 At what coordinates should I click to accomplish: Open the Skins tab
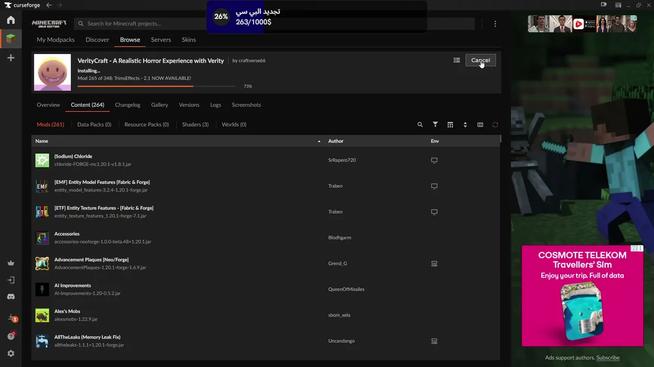[189, 40]
